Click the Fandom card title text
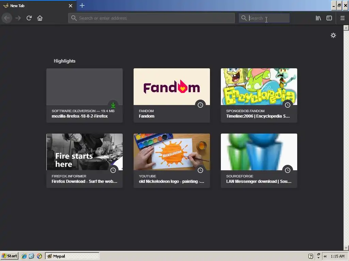Image resolution: width=349 pixels, height=261 pixels. [x=147, y=116]
